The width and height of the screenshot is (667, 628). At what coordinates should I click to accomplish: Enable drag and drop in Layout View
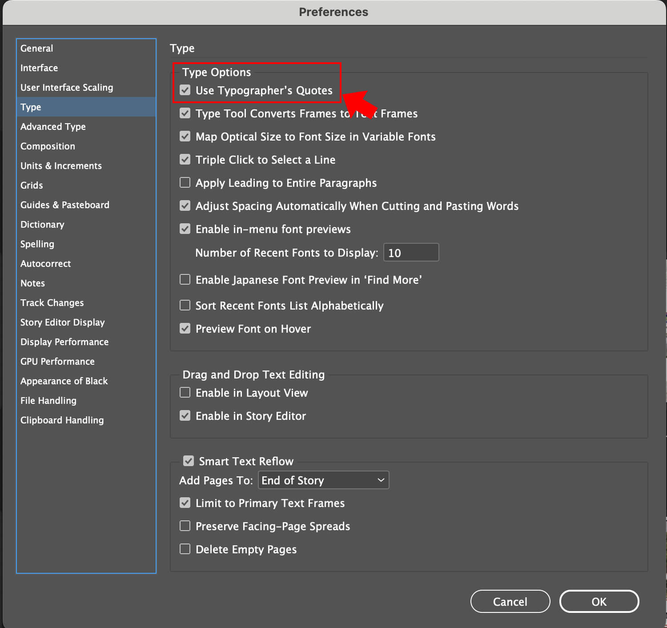coord(185,392)
